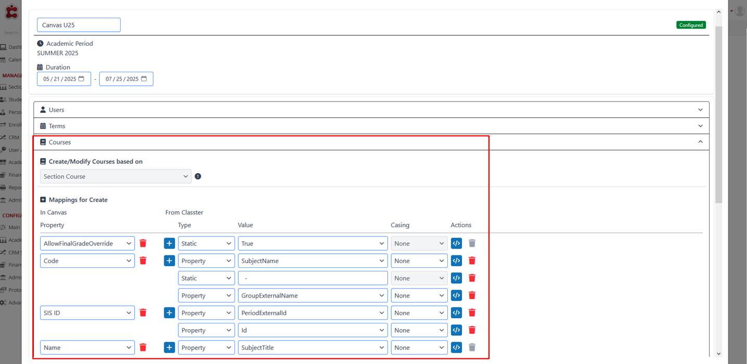Remove the Id value row

pos(472,330)
